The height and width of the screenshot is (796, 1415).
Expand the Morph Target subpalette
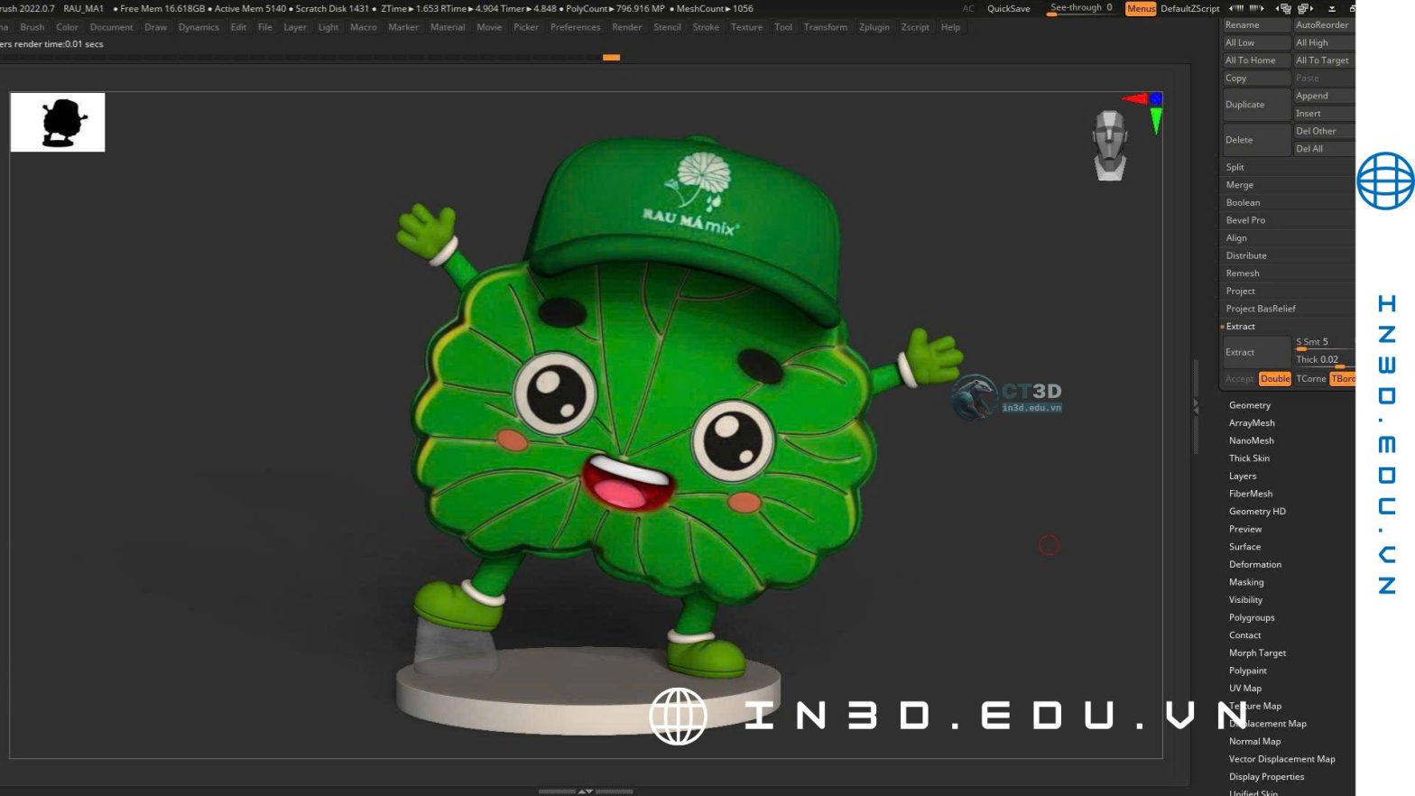tap(1257, 653)
